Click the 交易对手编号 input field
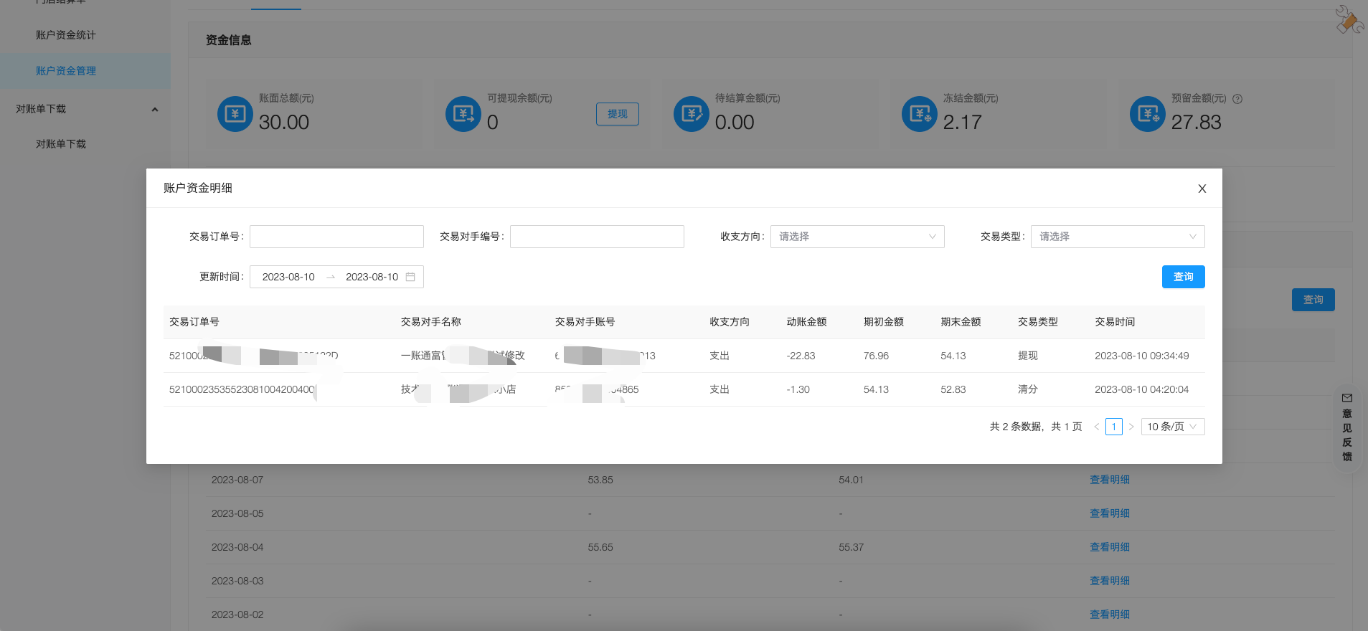This screenshot has height=631, width=1368. coord(597,237)
